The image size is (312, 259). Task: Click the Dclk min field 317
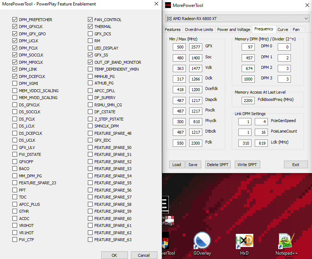pyautogui.click(x=179, y=79)
